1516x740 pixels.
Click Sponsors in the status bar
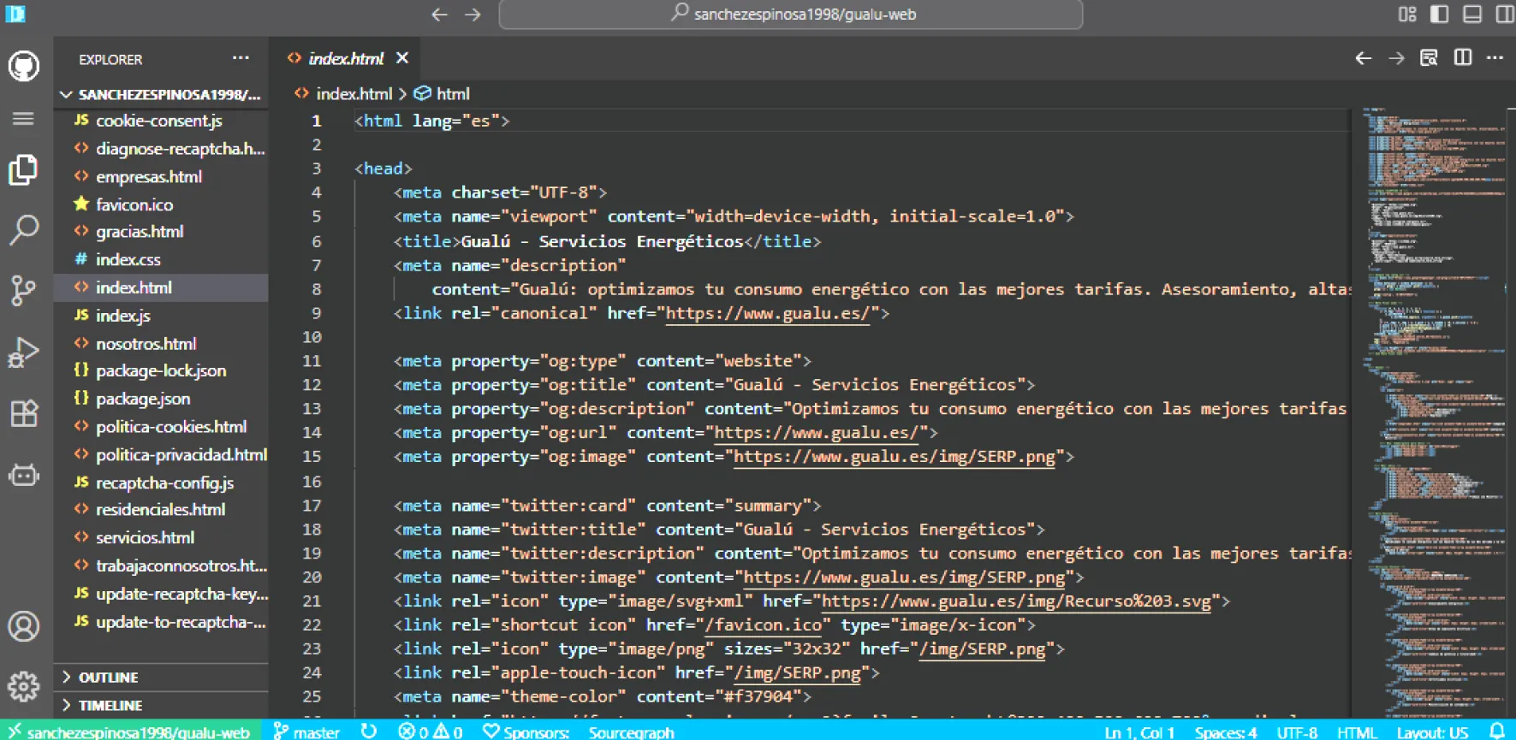pos(526,731)
